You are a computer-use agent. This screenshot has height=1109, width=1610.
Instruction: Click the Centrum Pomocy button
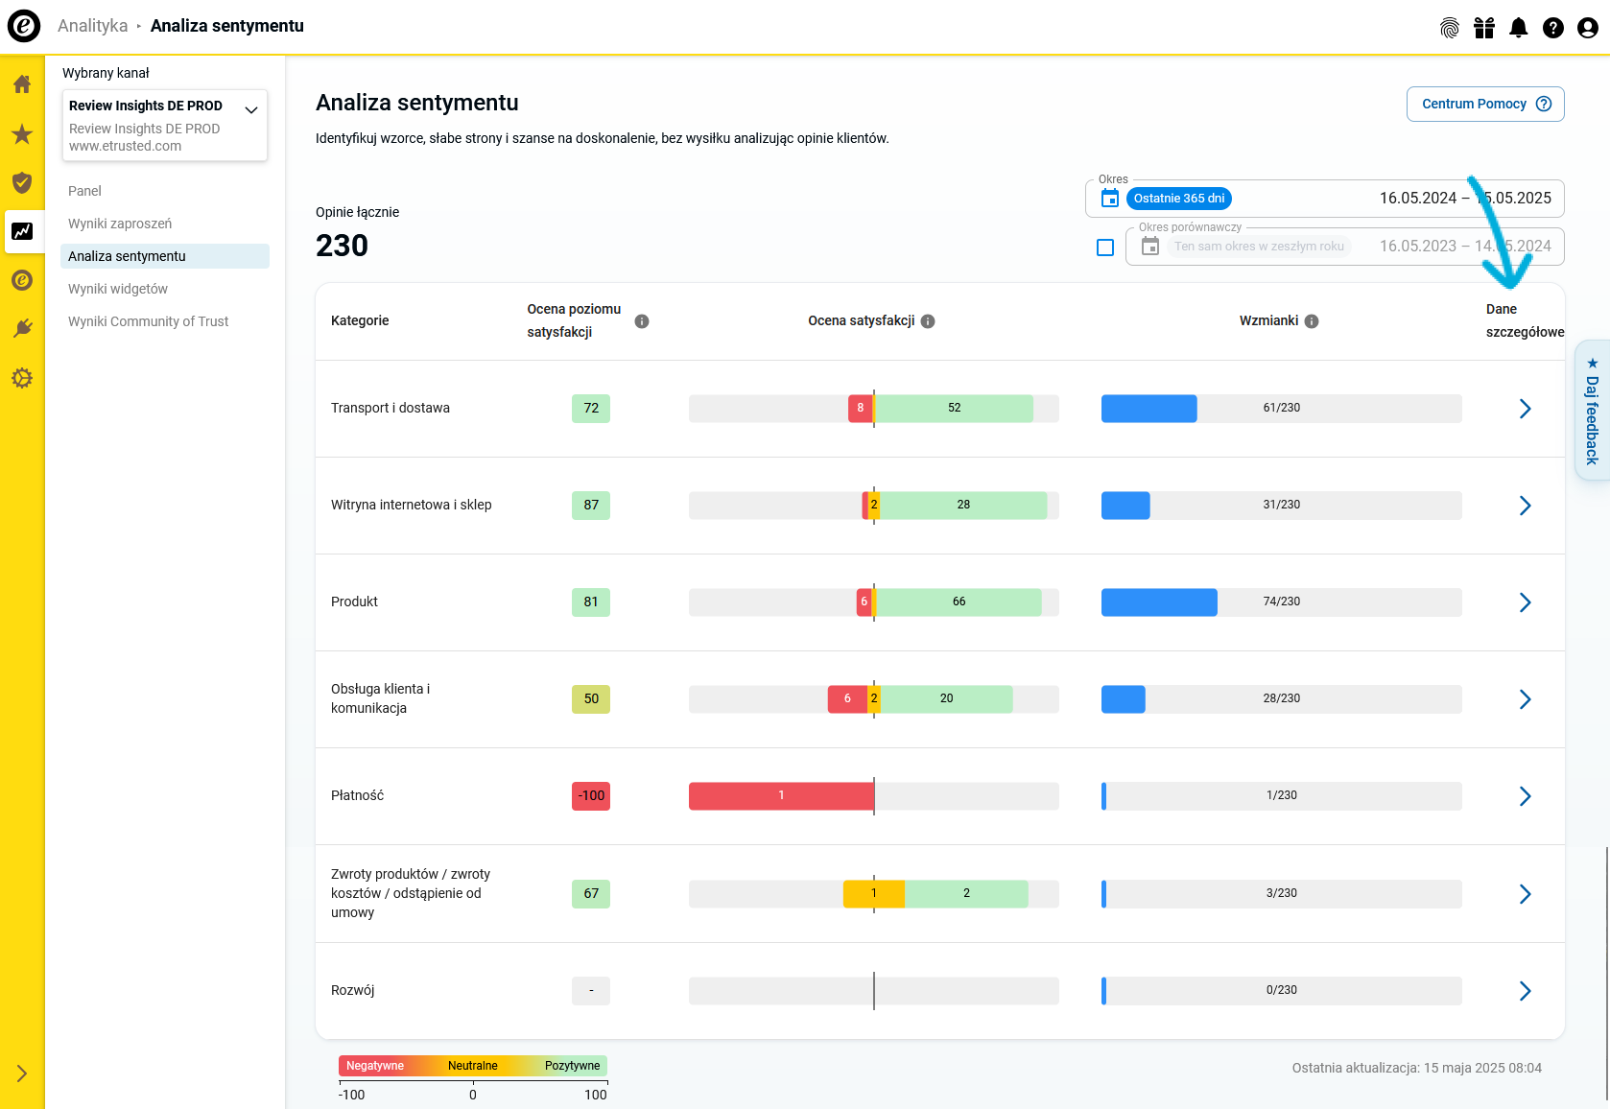tap(1484, 104)
